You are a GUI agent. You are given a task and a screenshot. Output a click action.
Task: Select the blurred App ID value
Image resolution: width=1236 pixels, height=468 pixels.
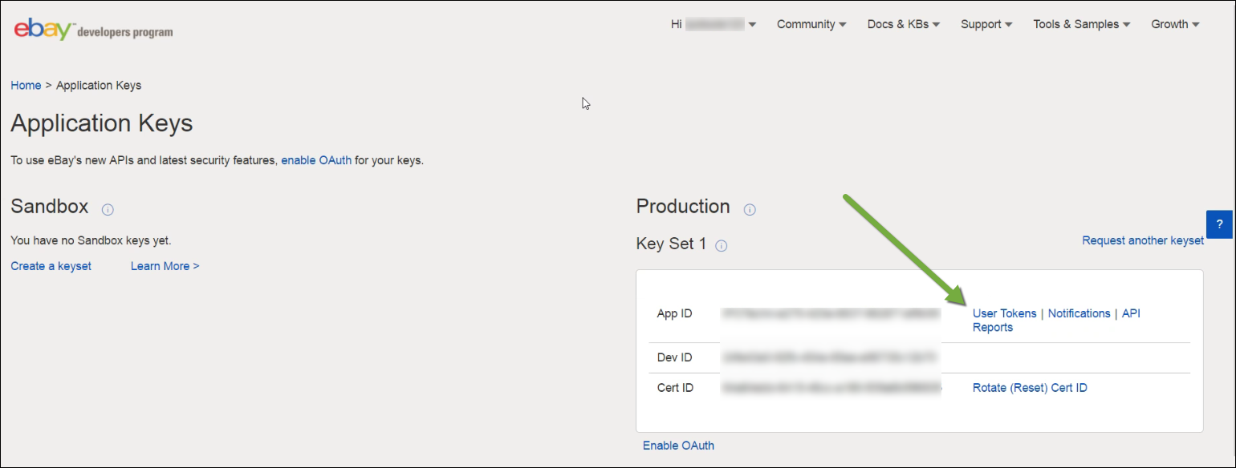tap(830, 314)
